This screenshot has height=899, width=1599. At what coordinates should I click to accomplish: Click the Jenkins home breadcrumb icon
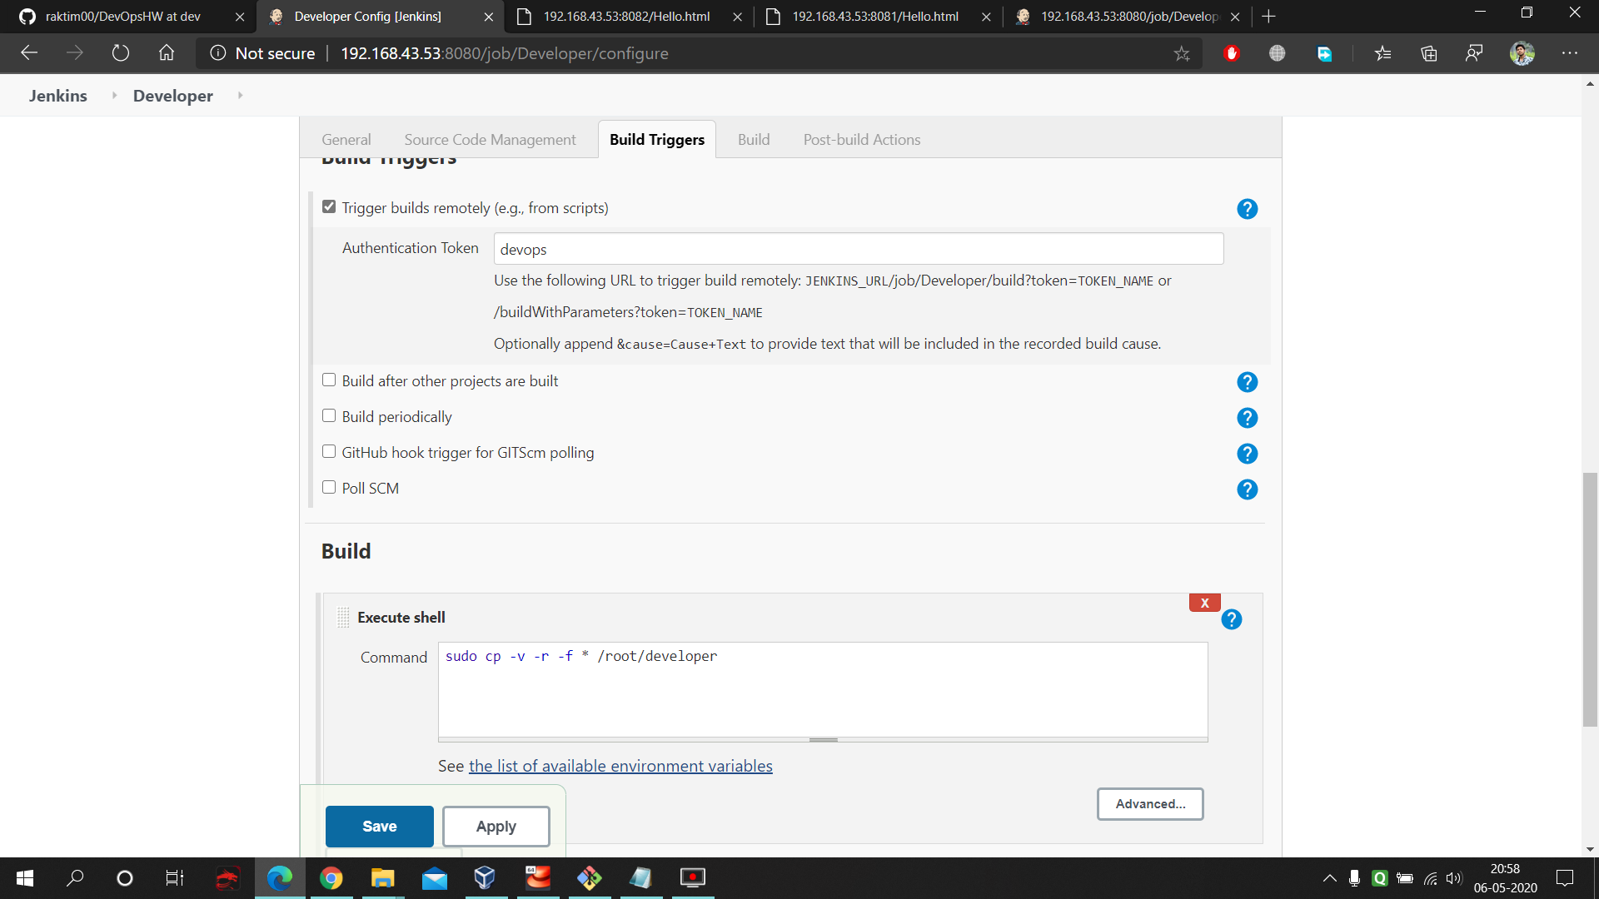tap(57, 97)
